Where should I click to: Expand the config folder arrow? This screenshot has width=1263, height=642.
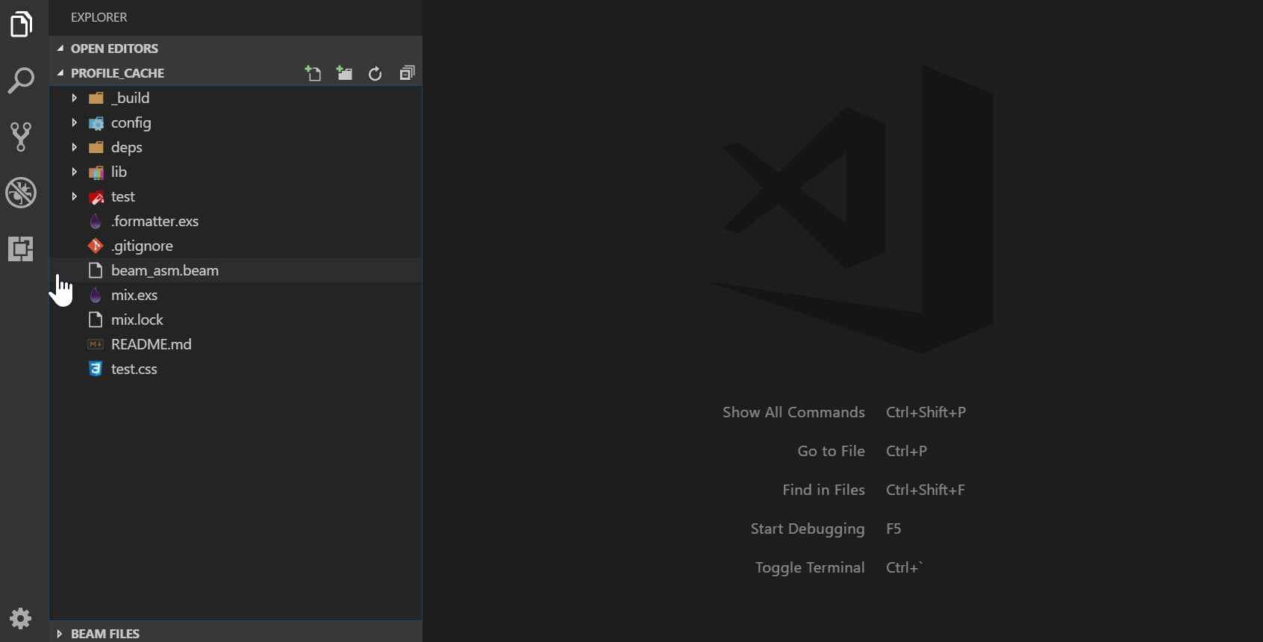pos(74,122)
